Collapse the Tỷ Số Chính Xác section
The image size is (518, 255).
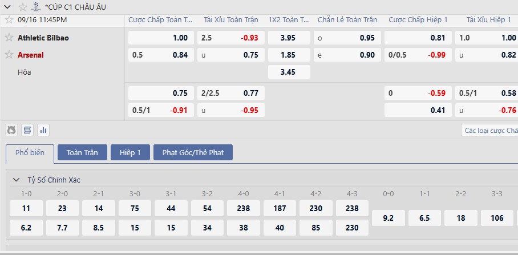(x=16, y=180)
